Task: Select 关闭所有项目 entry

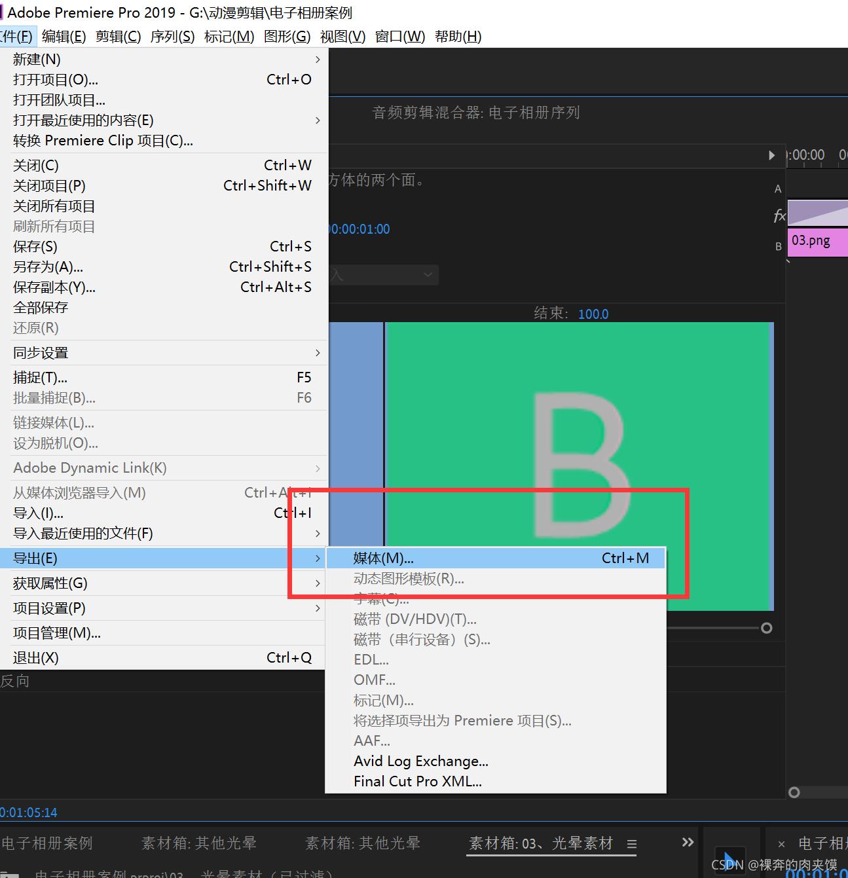Action: [x=163, y=206]
